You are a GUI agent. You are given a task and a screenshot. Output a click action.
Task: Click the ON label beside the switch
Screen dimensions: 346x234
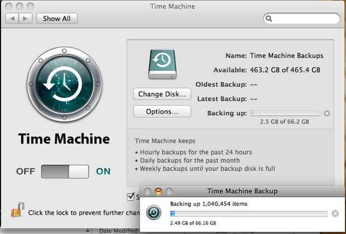tap(103, 172)
